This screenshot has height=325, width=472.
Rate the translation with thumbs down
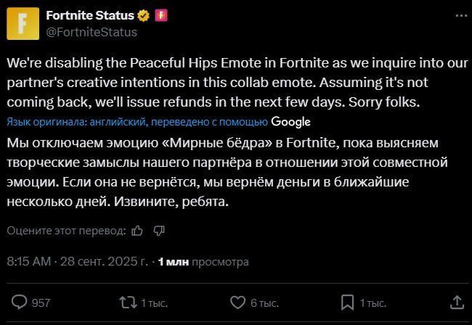point(160,231)
